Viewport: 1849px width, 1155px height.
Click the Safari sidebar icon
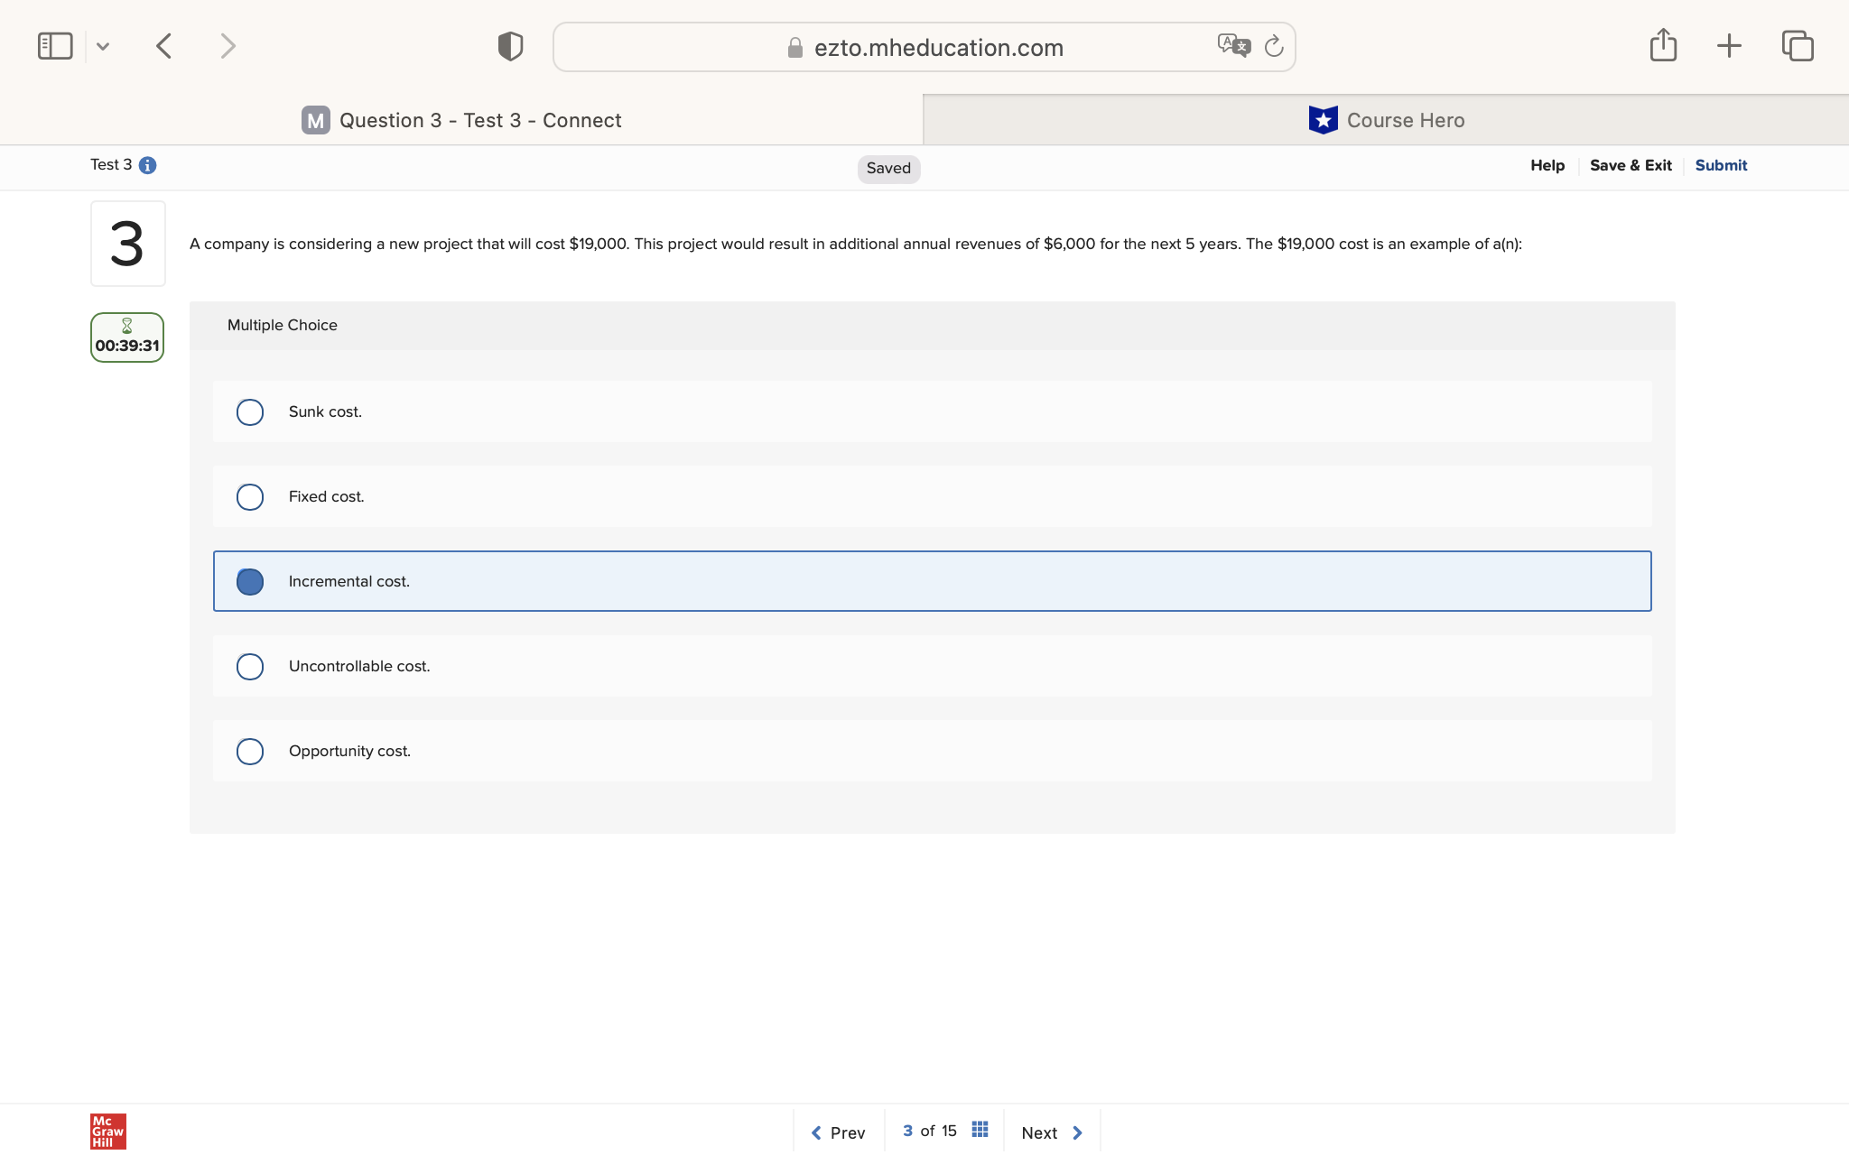(54, 45)
